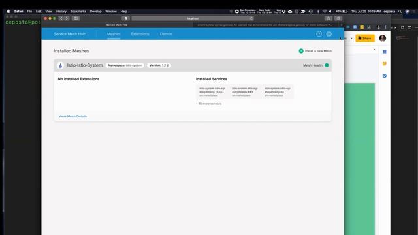Open Spotlight search in the menu bar
This screenshot has width=418, height=235.
coord(400,12)
